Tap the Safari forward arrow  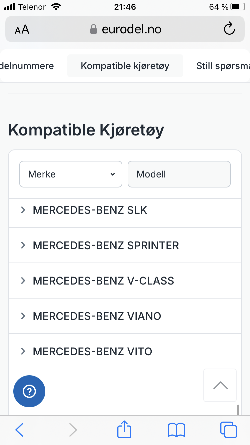(73, 430)
